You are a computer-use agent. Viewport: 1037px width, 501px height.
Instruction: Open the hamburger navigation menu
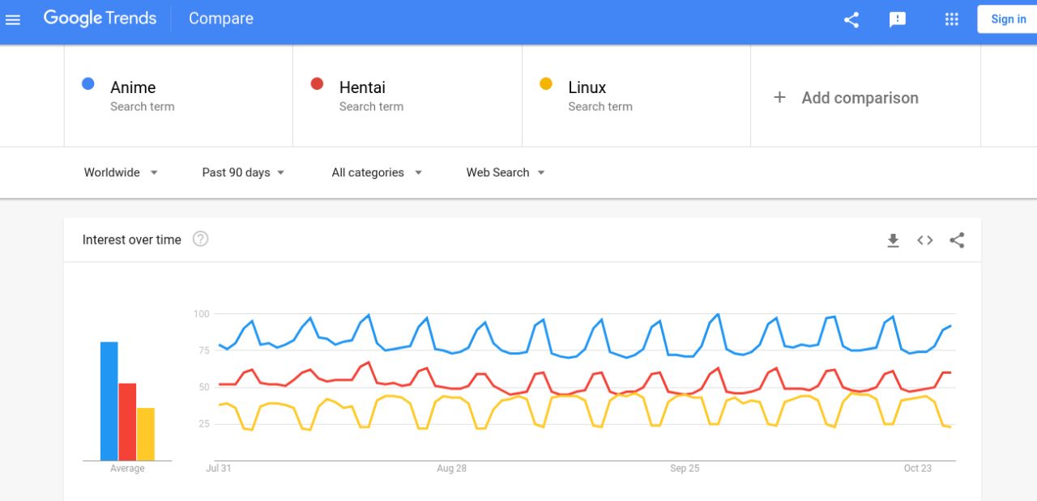click(x=13, y=19)
